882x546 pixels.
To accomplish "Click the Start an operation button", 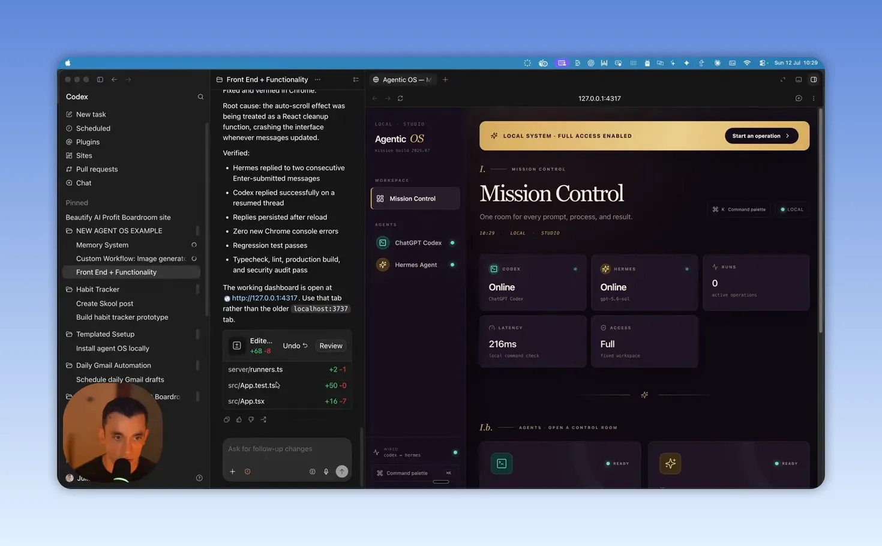I will click(761, 136).
